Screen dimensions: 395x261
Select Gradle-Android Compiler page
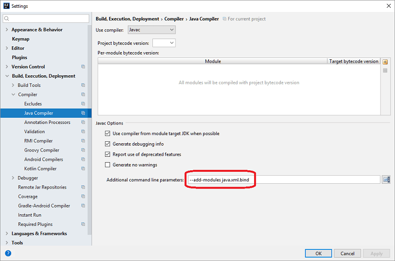click(44, 206)
